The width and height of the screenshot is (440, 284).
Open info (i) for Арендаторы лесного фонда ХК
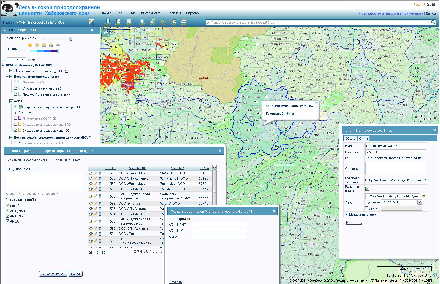click(x=66, y=71)
